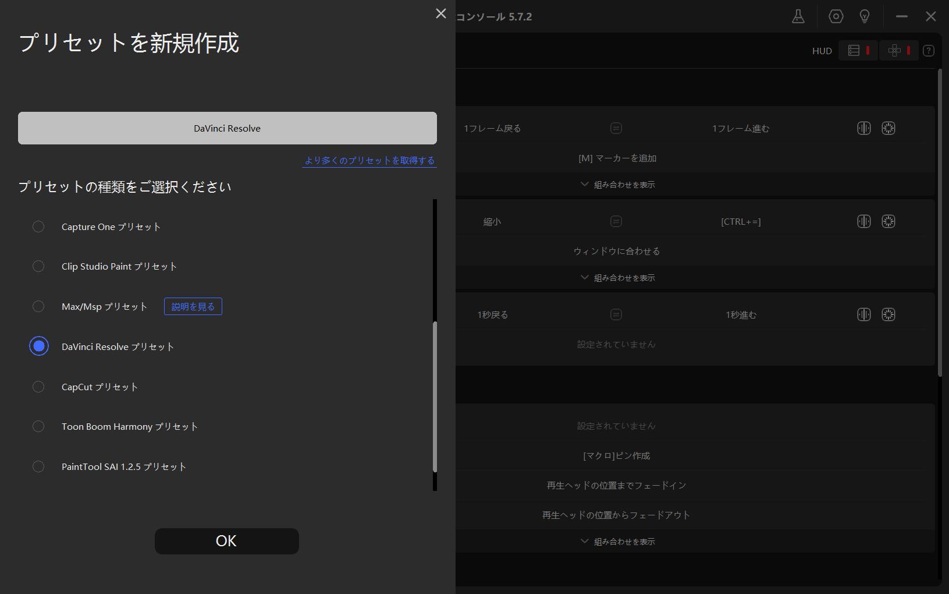The width and height of the screenshot is (949, 594).
Task: Select Clip Studio Paint プリセット radio button
Action: [38, 266]
